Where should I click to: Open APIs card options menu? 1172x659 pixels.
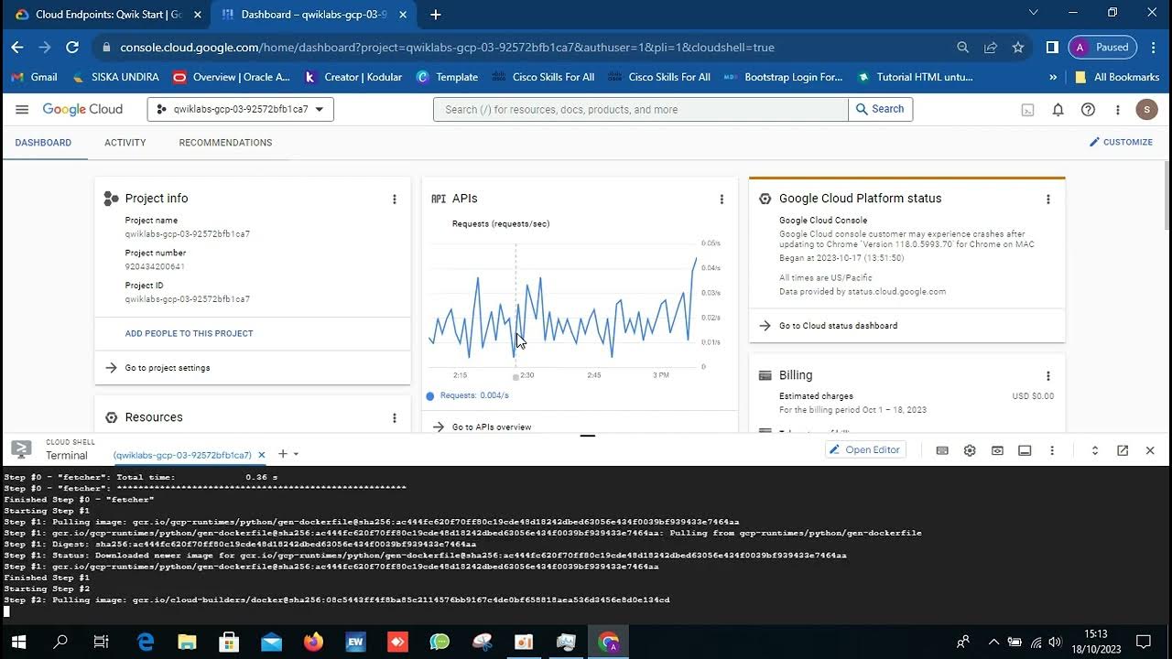pos(722,199)
